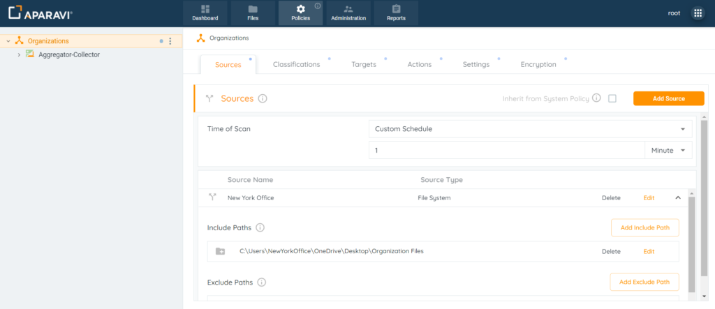Click the outer scrollbar down arrow

(x=704, y=296)
